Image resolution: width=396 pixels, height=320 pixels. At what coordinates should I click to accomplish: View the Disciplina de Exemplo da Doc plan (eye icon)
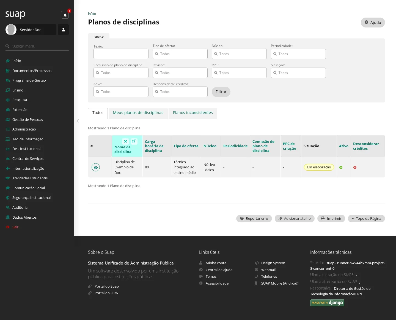coord(96,167)
